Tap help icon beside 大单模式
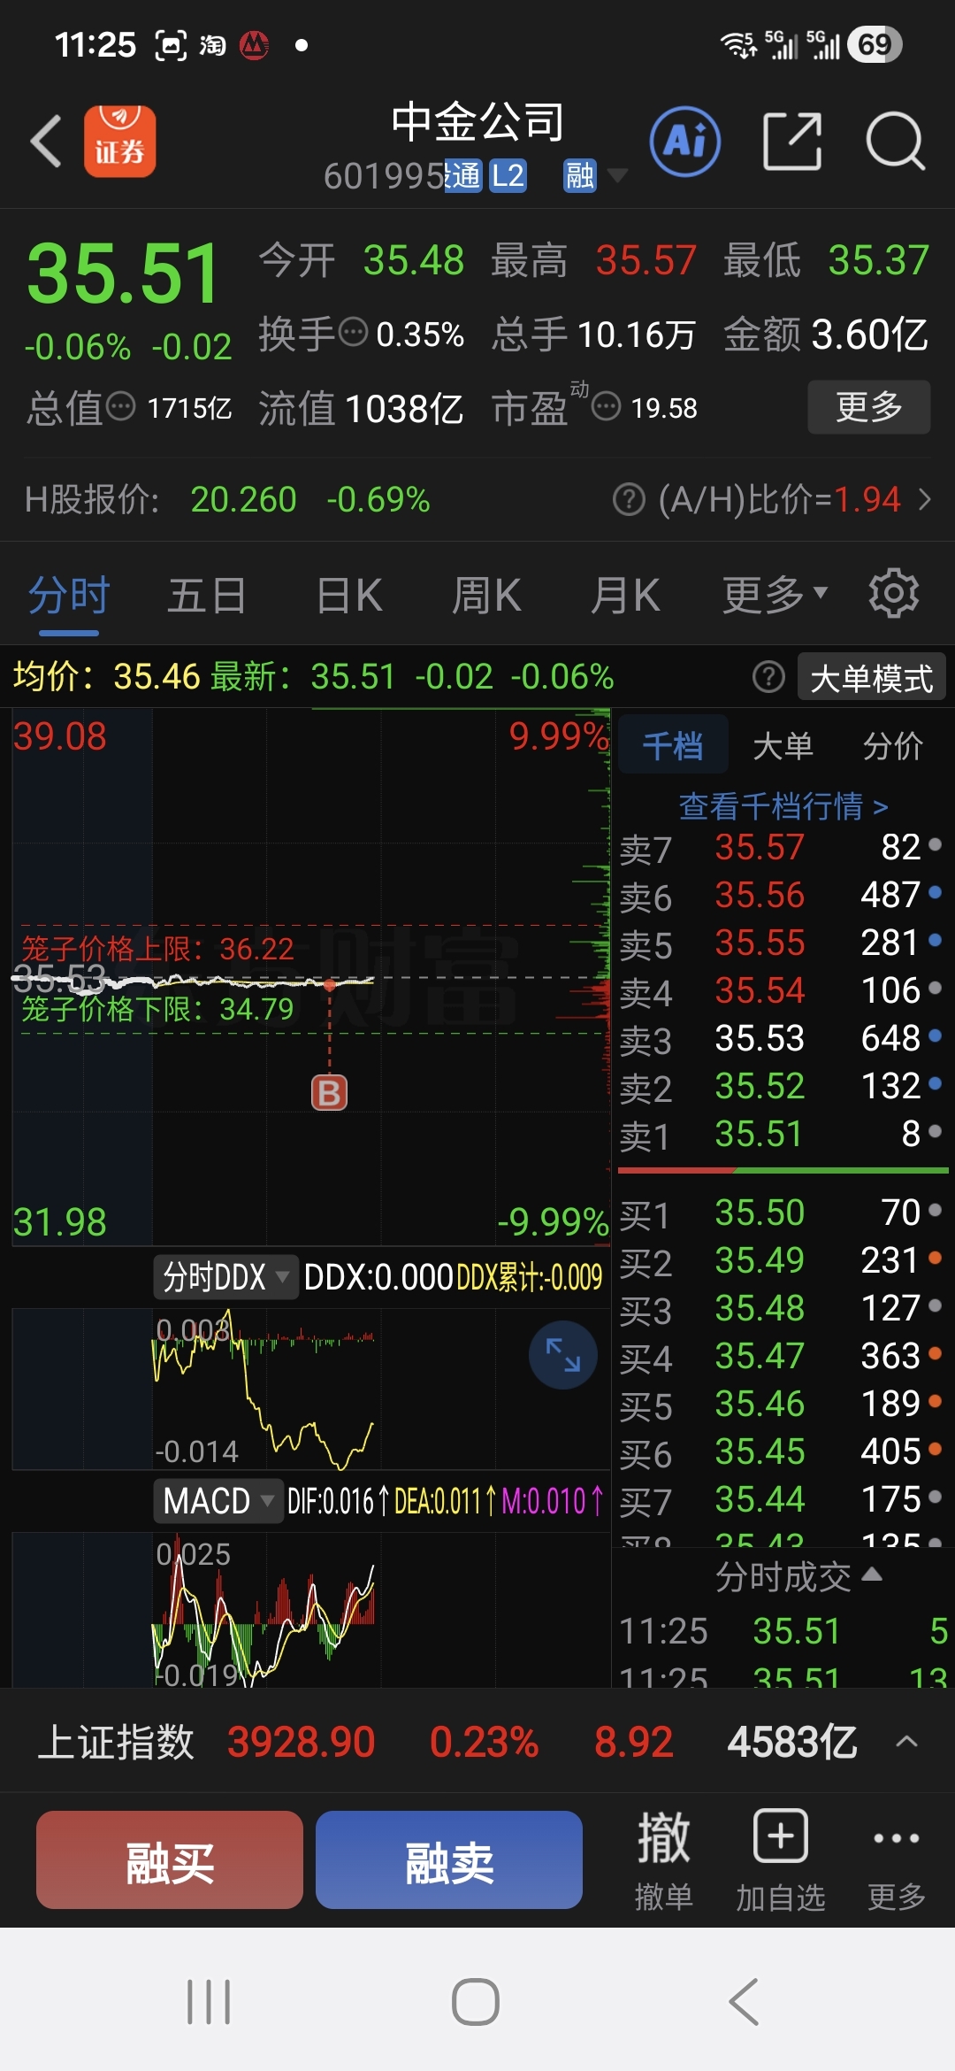The height and width of the screenshot is (2071, 955). (x=768, y=677)
